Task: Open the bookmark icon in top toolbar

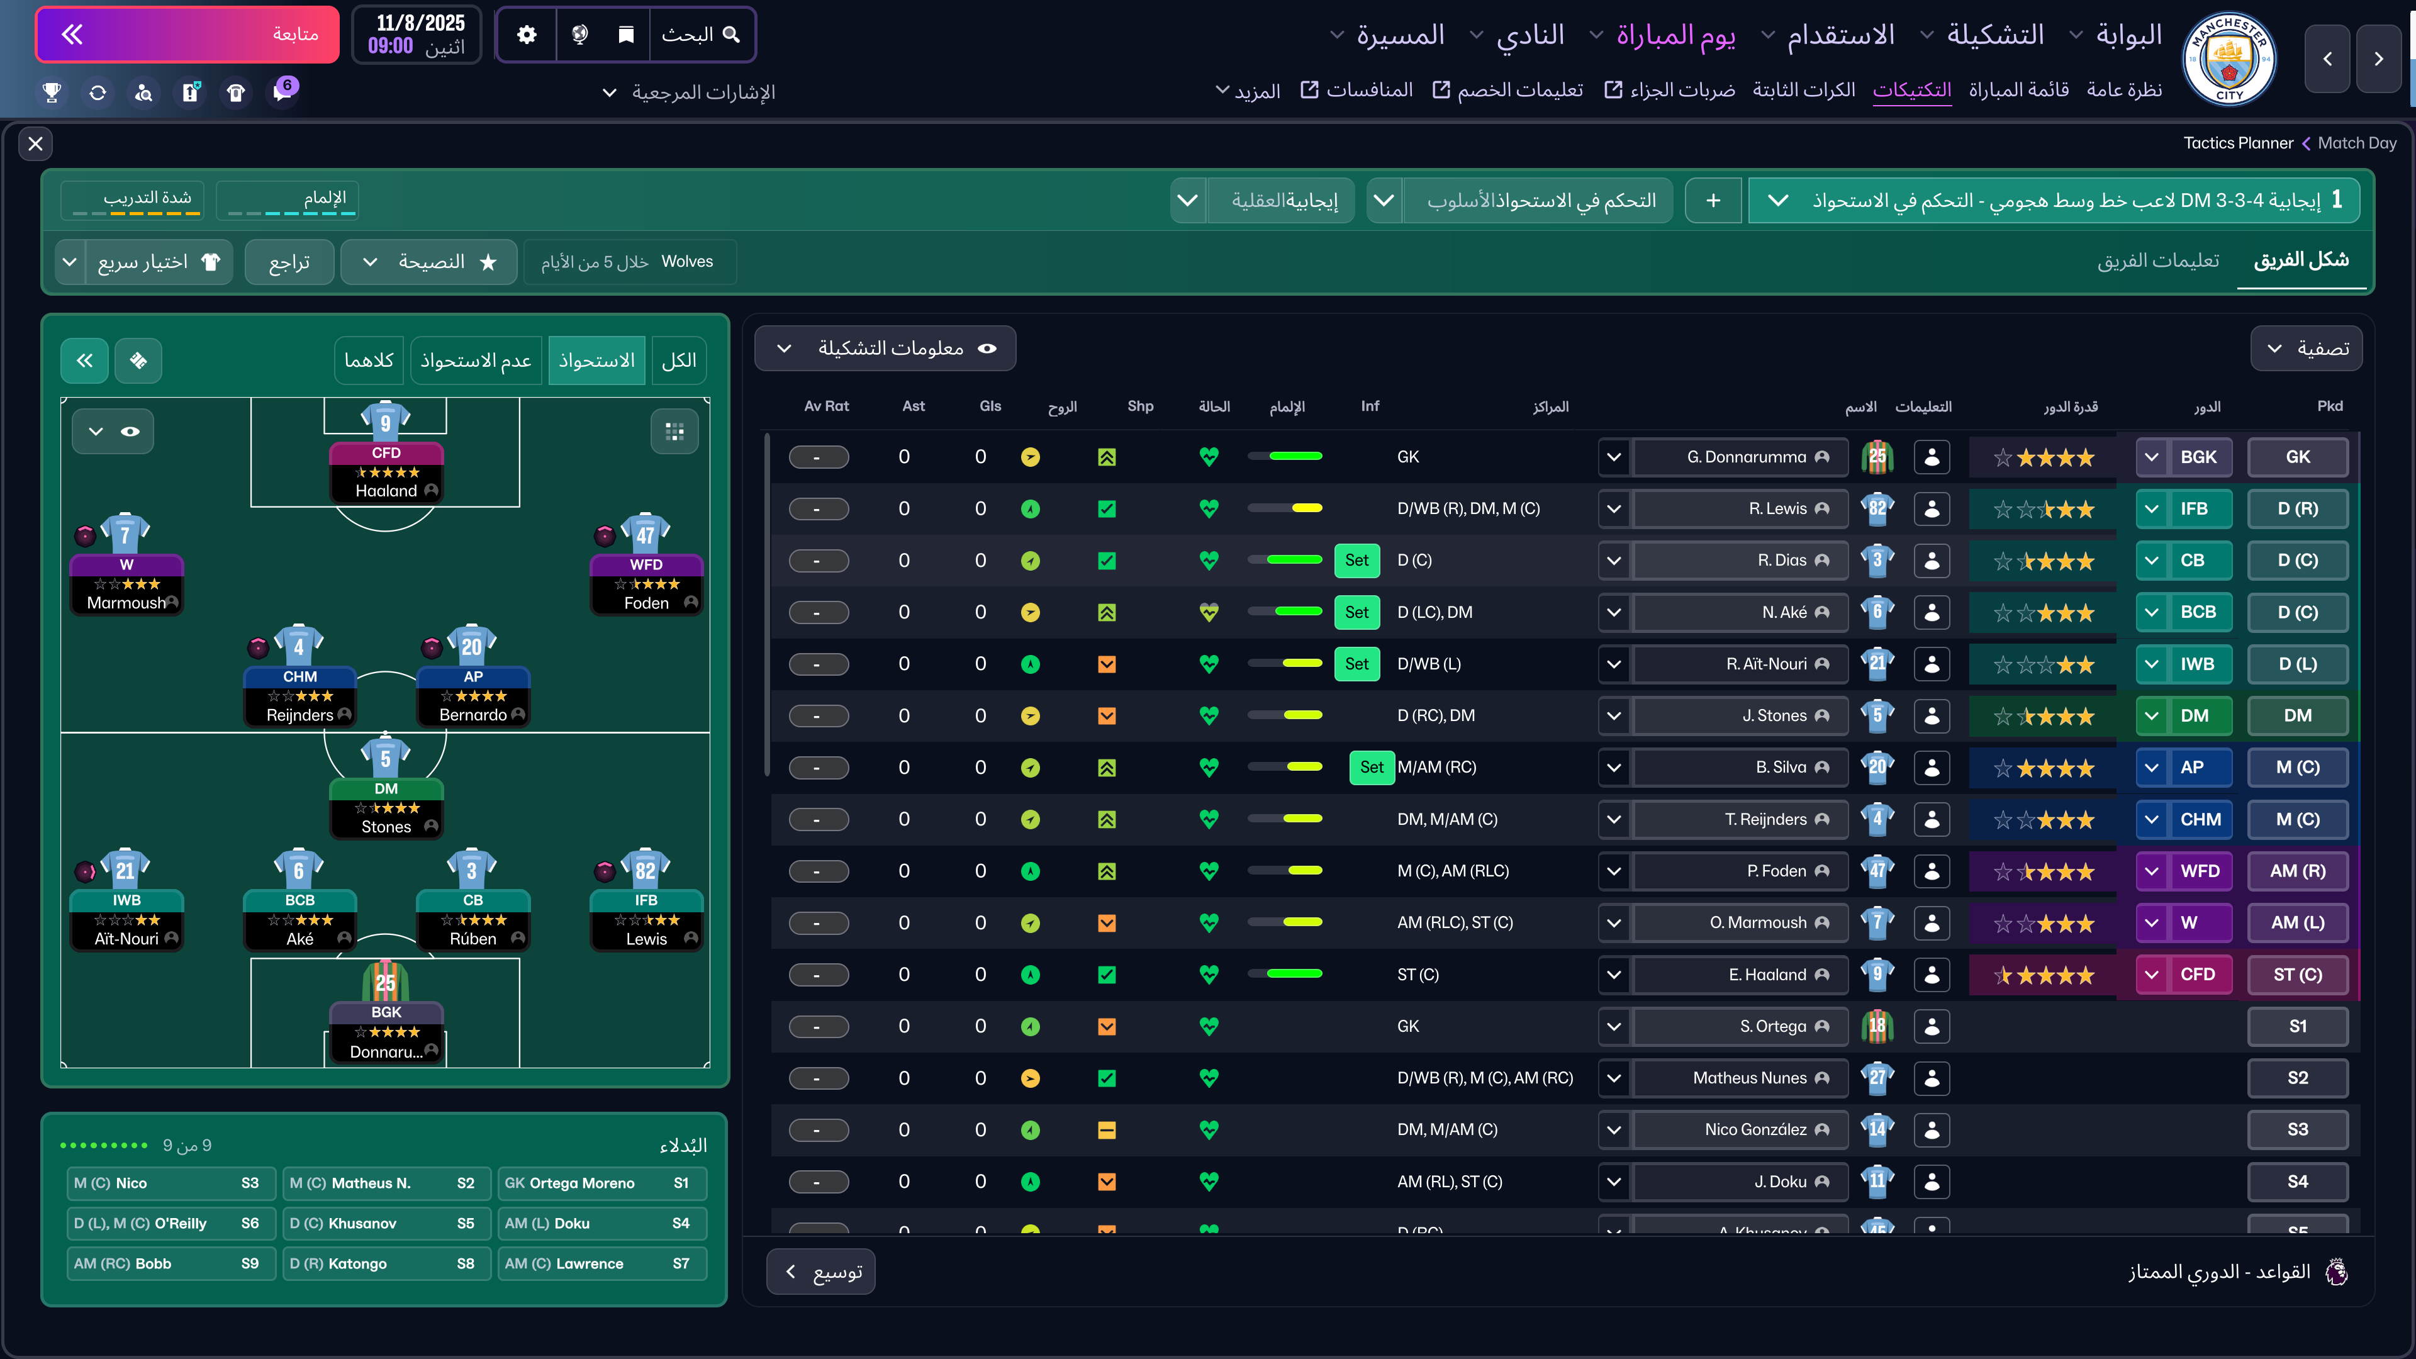Action: click(625, 35)
